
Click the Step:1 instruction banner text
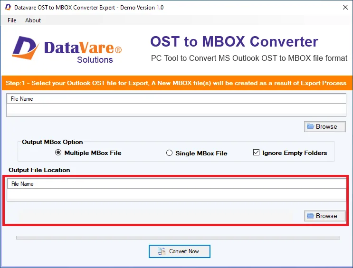pos(176,83)
